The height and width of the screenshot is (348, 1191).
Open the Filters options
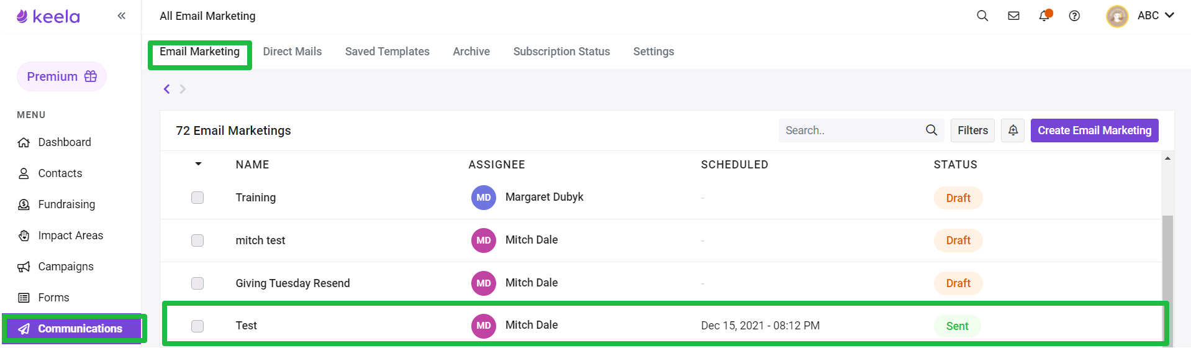pyautogui.click(x=972, y=130)
